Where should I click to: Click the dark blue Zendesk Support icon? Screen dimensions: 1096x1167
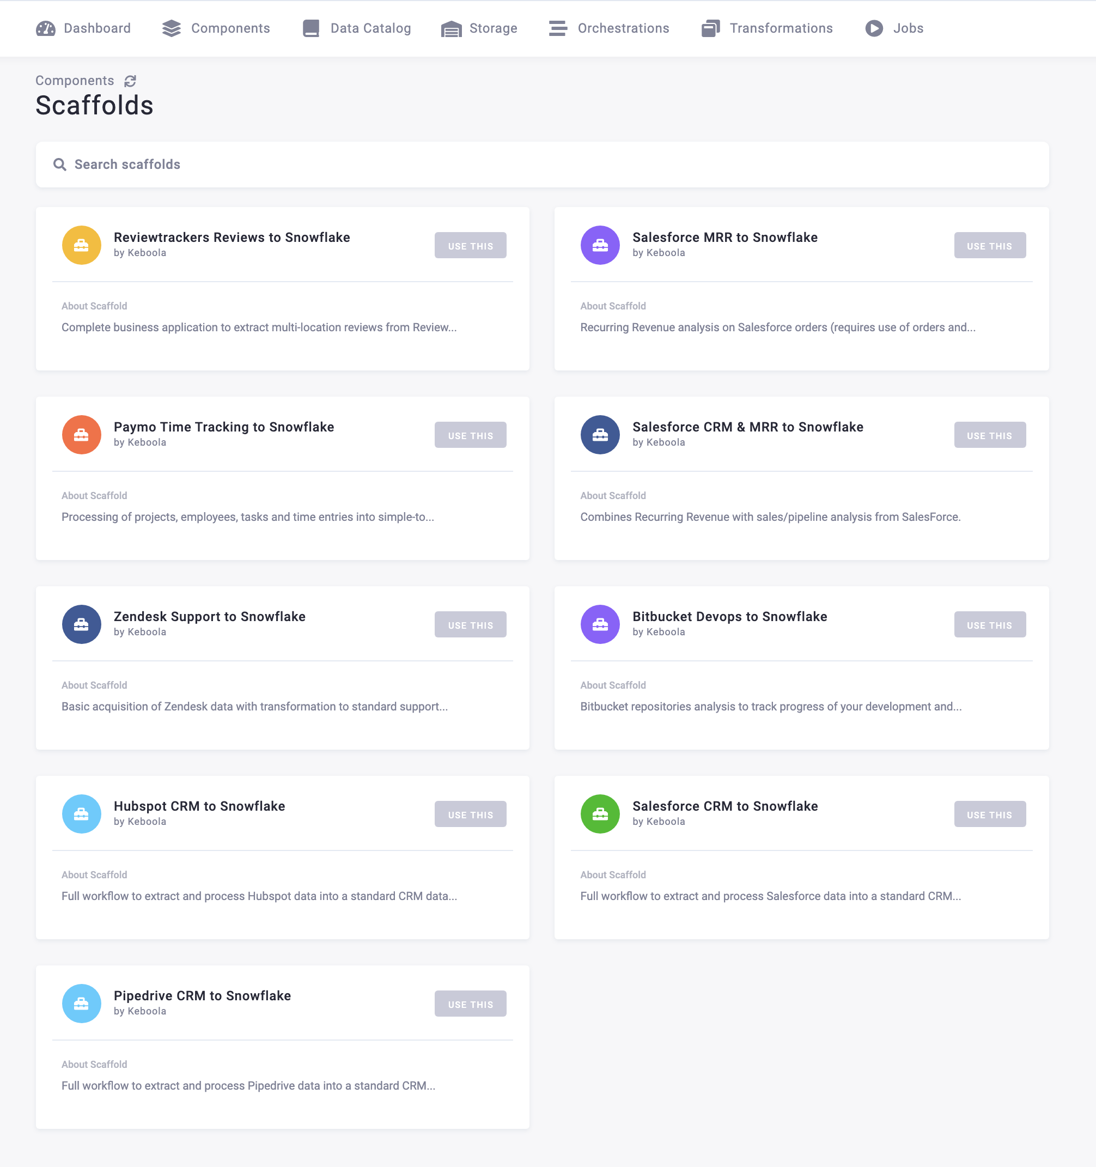[x=82, y=624]
